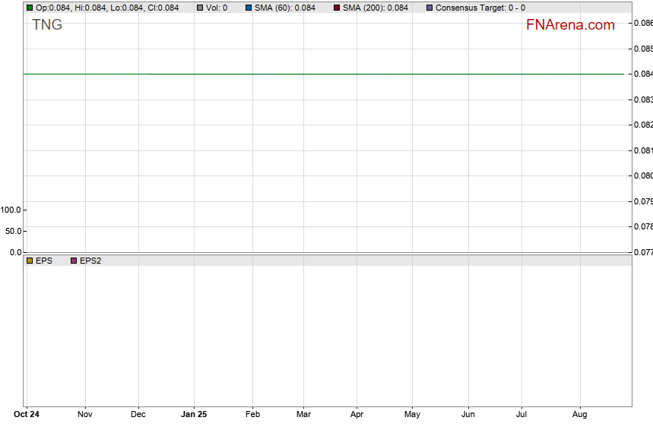Click the May label on time axis

tap(412, 415)
